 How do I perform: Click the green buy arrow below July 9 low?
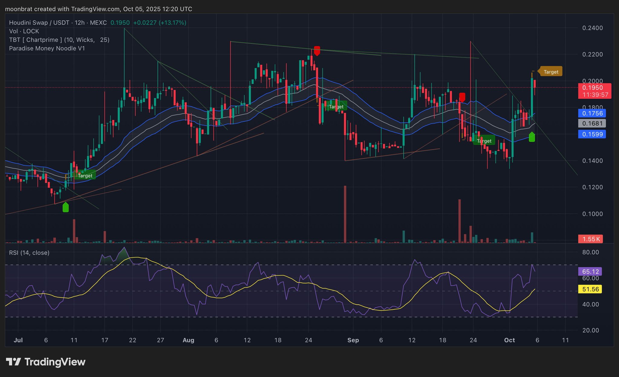pos(66,207)
